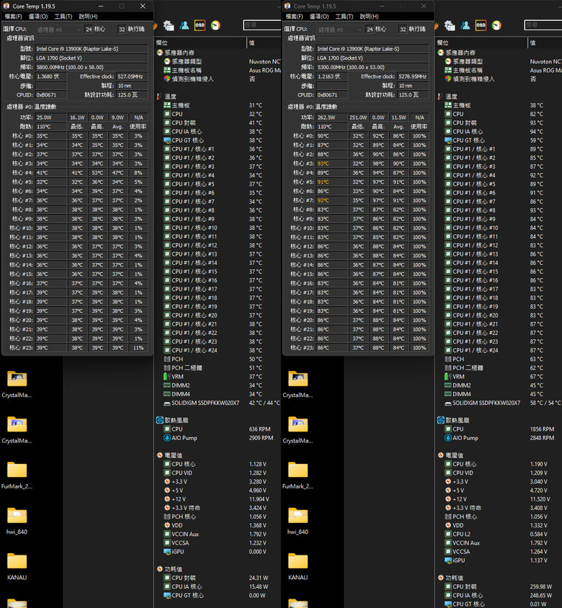562x608 pixels.
Task: Click the water drop icon beside AIO Pump 2909 RPM
Action: (167, 438)
